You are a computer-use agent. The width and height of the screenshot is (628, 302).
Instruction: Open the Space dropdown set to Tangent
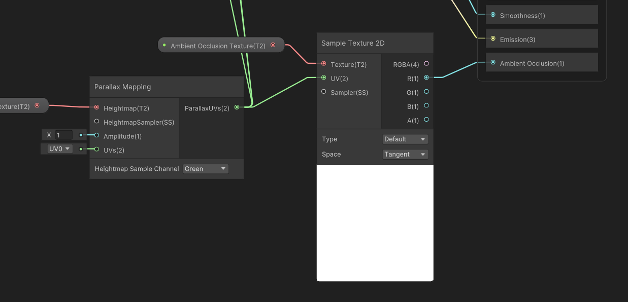click(x=405, y=154)
